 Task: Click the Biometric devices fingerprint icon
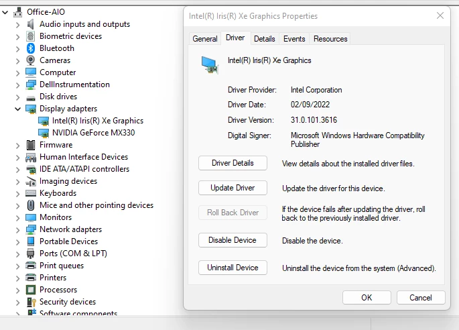pyautogui.click(x=30, y=36)
